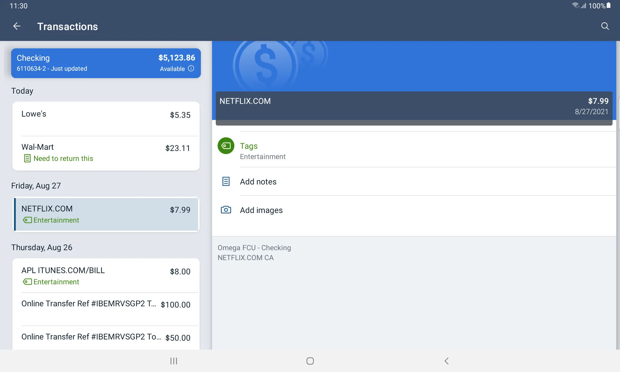Go back using the arrow in header
This screenshot has height=372, width=620.
click(x=17, y=26)
